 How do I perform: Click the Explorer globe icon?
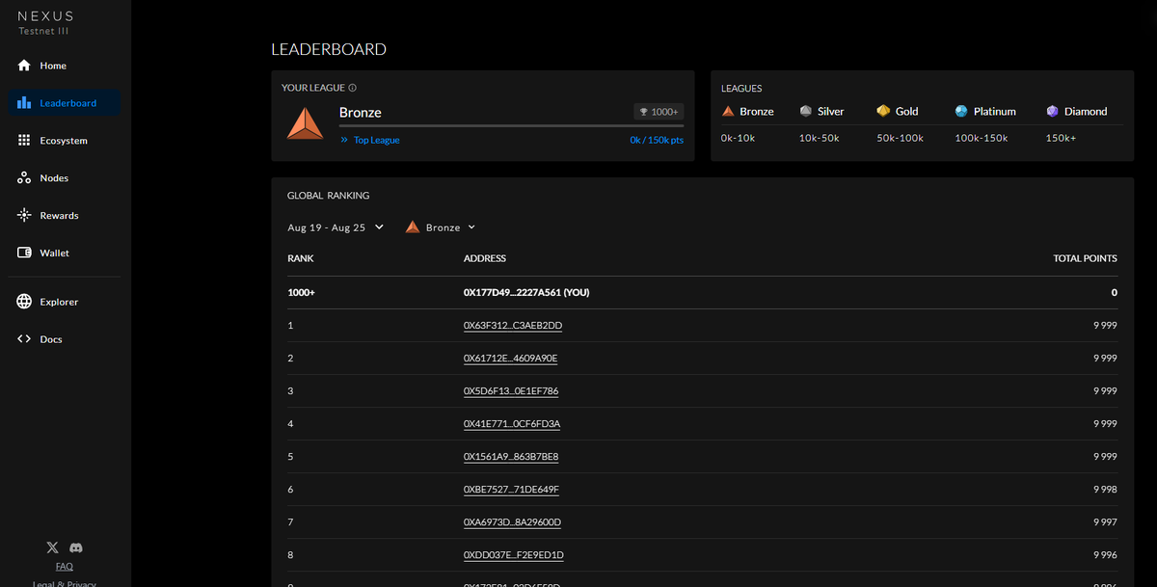tap(24, 302)
